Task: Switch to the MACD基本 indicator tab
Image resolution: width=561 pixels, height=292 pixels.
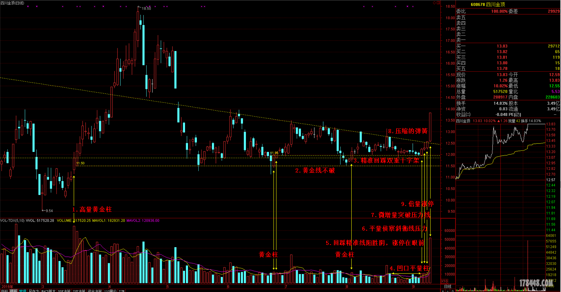Action: coord(48,291)
